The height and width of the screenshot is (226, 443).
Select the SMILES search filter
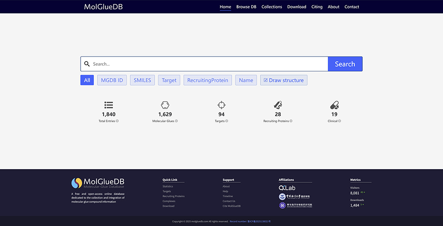pyautogui.click(x=142, y=80)
